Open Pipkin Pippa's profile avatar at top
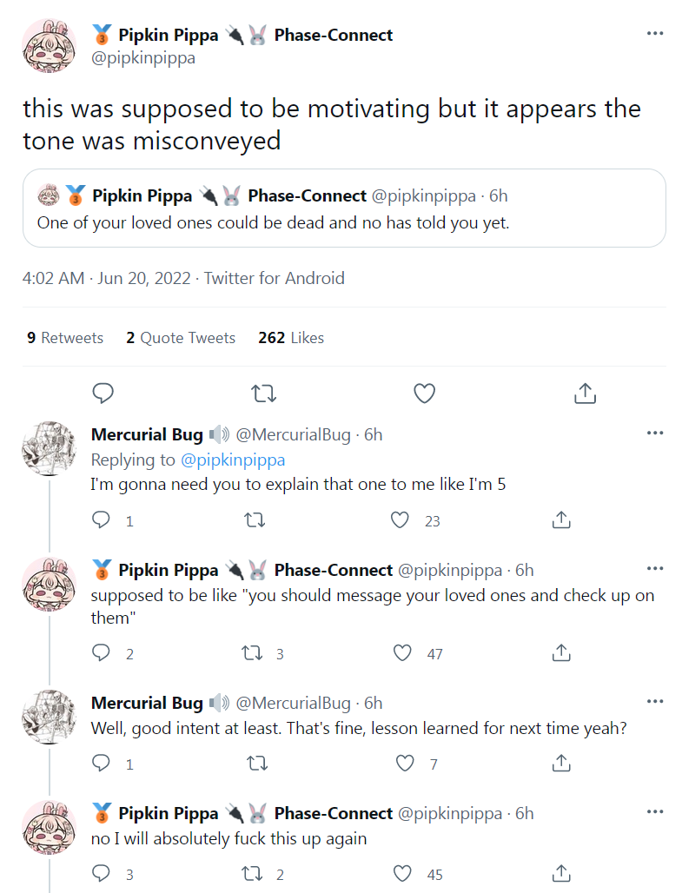 pos(50,46)
